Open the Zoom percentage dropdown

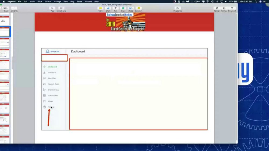(x=6, y=8)
